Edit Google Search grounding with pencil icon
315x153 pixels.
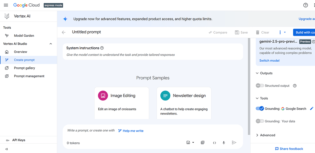pos(312,109)
